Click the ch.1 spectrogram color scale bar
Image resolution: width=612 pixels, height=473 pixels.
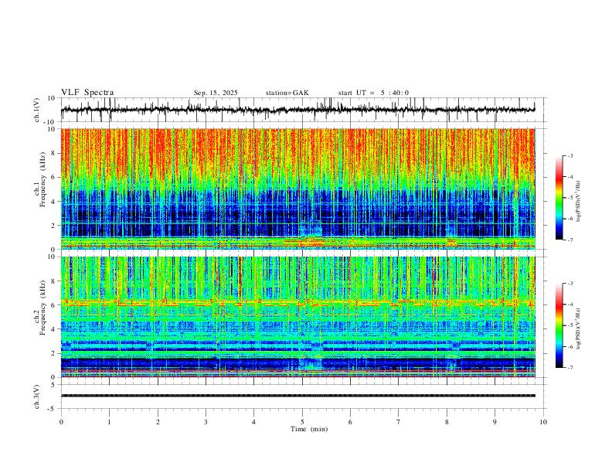point(559,198)
